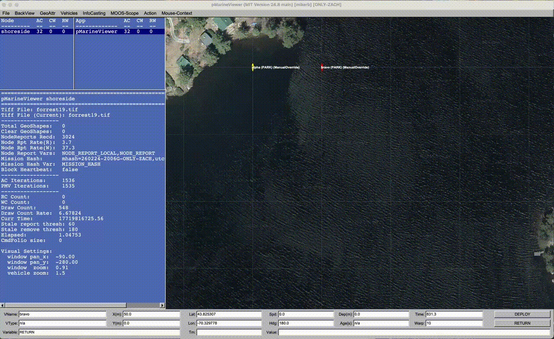554x339 pixels.
Task: Expand the Vehicles menu
Action: [69, 13]
